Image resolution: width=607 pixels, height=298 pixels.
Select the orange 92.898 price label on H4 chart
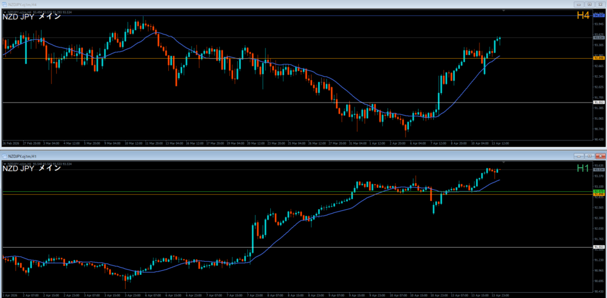(x=598, y=59)
